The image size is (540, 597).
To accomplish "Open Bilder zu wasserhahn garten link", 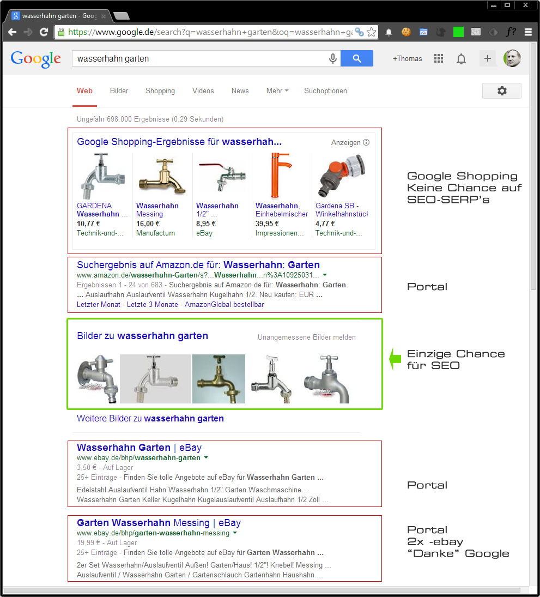I will [x=142, y=336].
